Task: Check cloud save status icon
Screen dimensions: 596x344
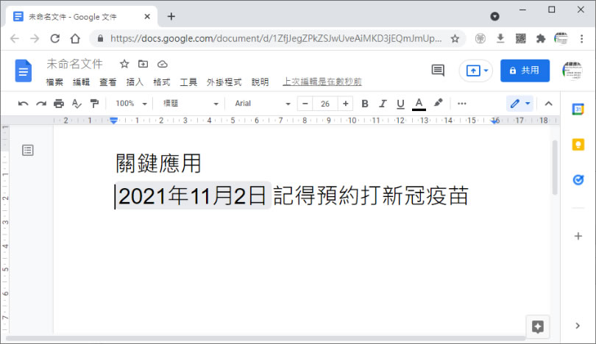Action: [x=163, y=64]
